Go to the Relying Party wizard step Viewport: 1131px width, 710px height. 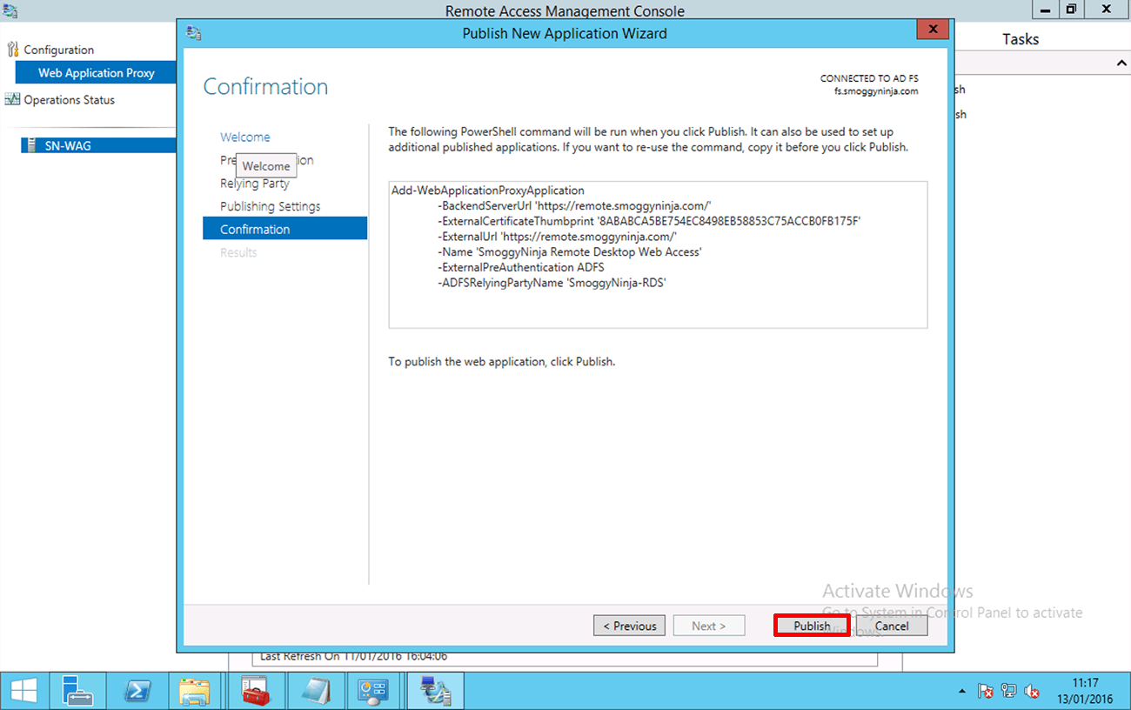[255, 184]
